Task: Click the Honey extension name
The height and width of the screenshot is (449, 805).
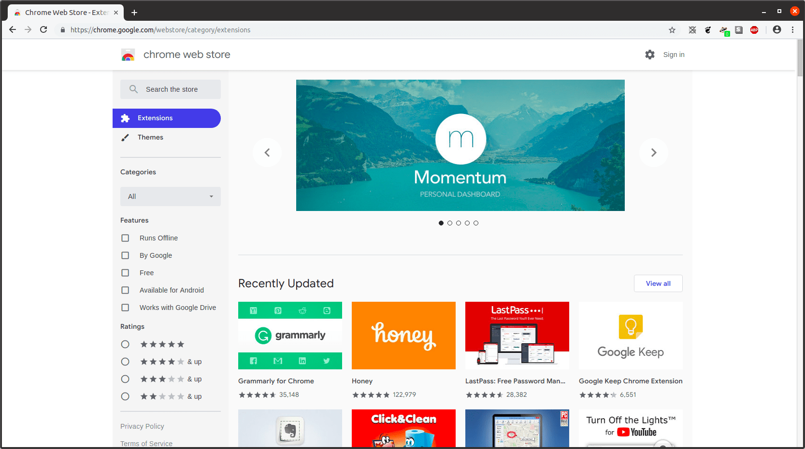Action: click(362, 381)
